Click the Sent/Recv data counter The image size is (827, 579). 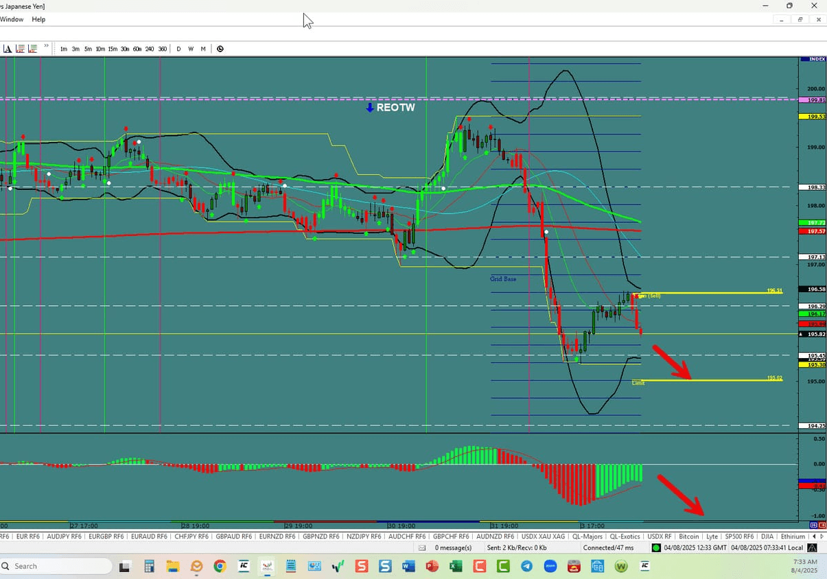coord(515,547)
